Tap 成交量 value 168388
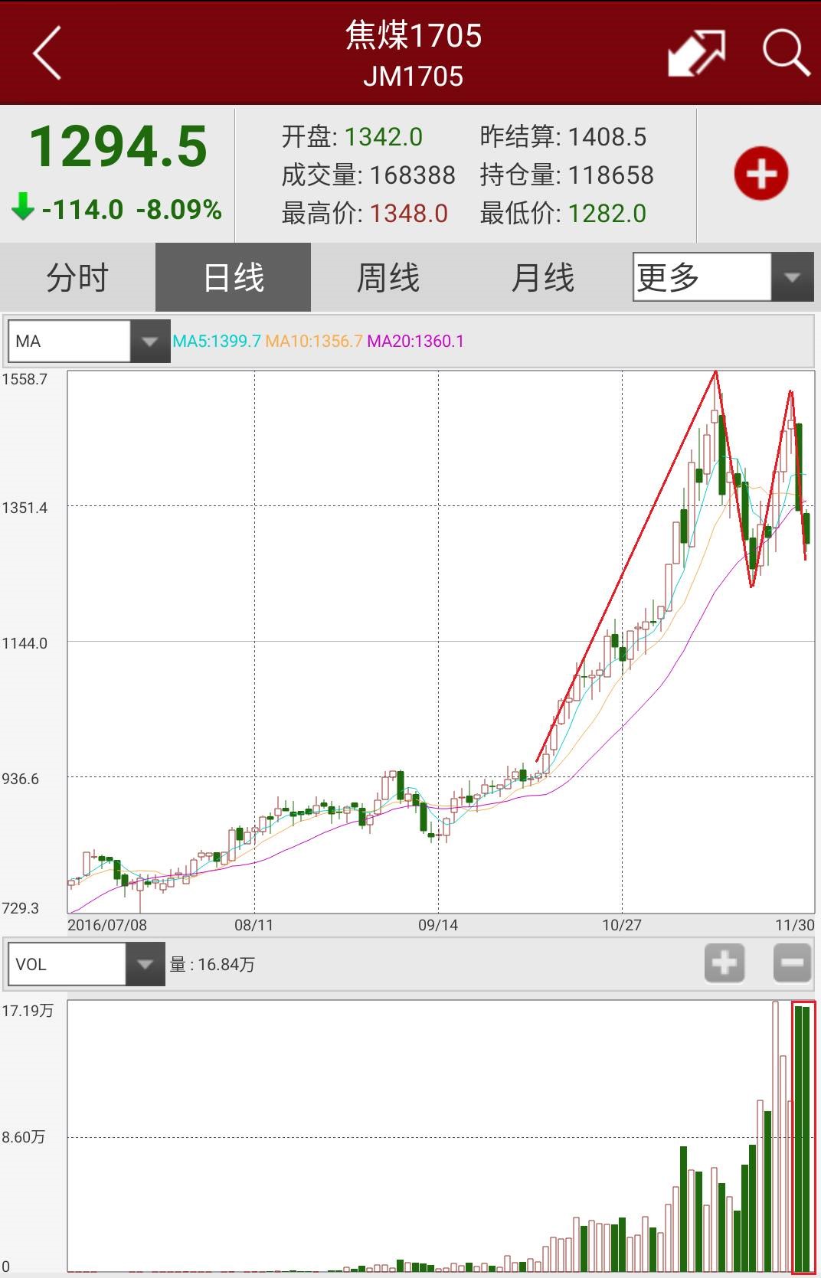The height and width of the screenshot is (1278, 821). point(412,175)
